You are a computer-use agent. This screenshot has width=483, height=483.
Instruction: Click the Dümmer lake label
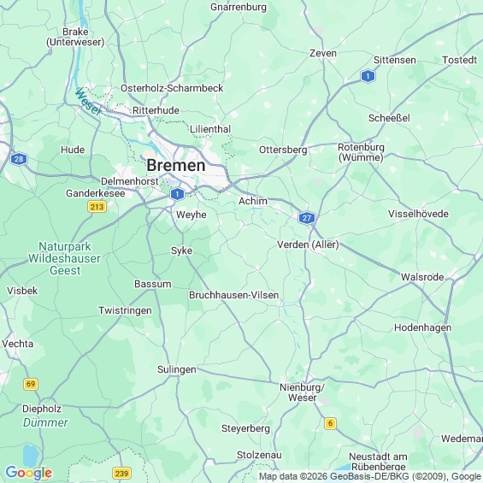point(45,422)
